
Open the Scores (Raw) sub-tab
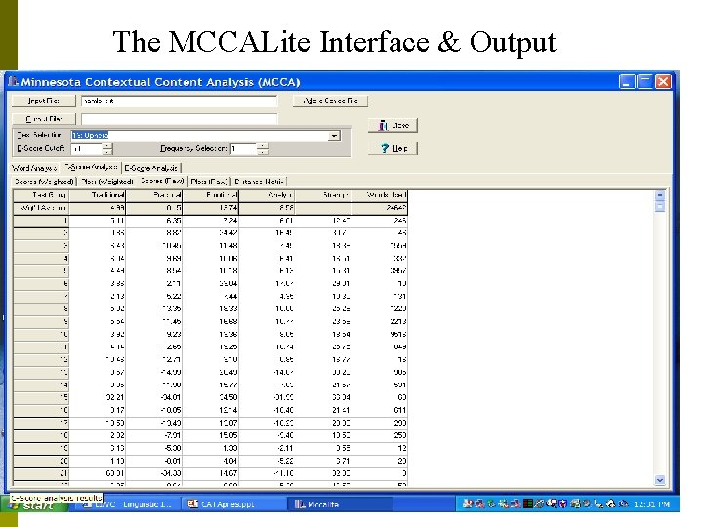coord(162,182)
